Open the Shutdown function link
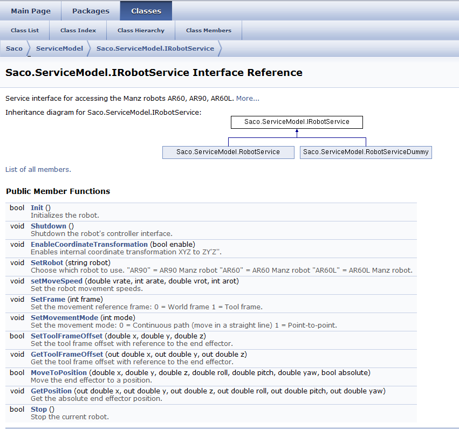Image resolution: width=459 pixels, height=430 pixels. 49,226
